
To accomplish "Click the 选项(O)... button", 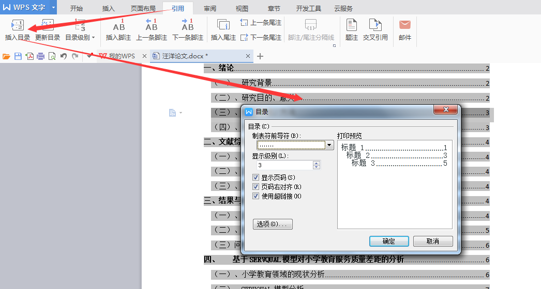I will tap(273, 224).
